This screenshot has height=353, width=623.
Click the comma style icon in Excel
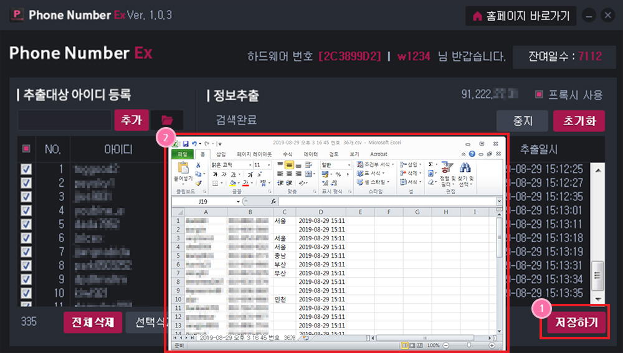(x=348, y=174)
